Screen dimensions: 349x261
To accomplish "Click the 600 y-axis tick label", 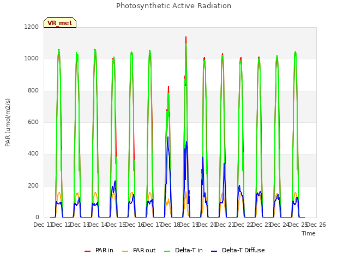I will 33,122.
